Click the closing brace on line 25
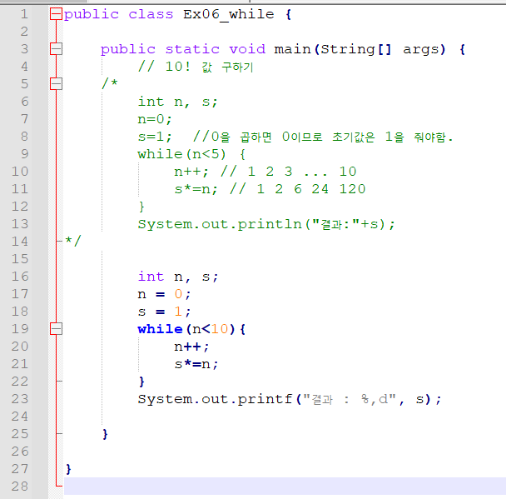The image size is (506, 499). [105, 434]
